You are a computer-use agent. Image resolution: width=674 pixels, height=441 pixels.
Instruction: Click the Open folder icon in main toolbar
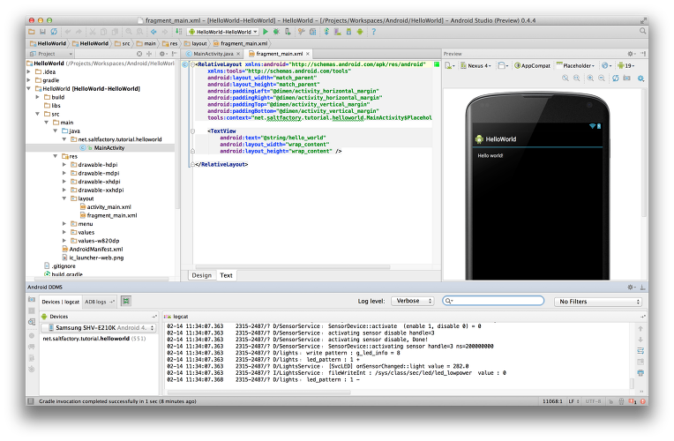pyautogui.click(x=32, y=32)
